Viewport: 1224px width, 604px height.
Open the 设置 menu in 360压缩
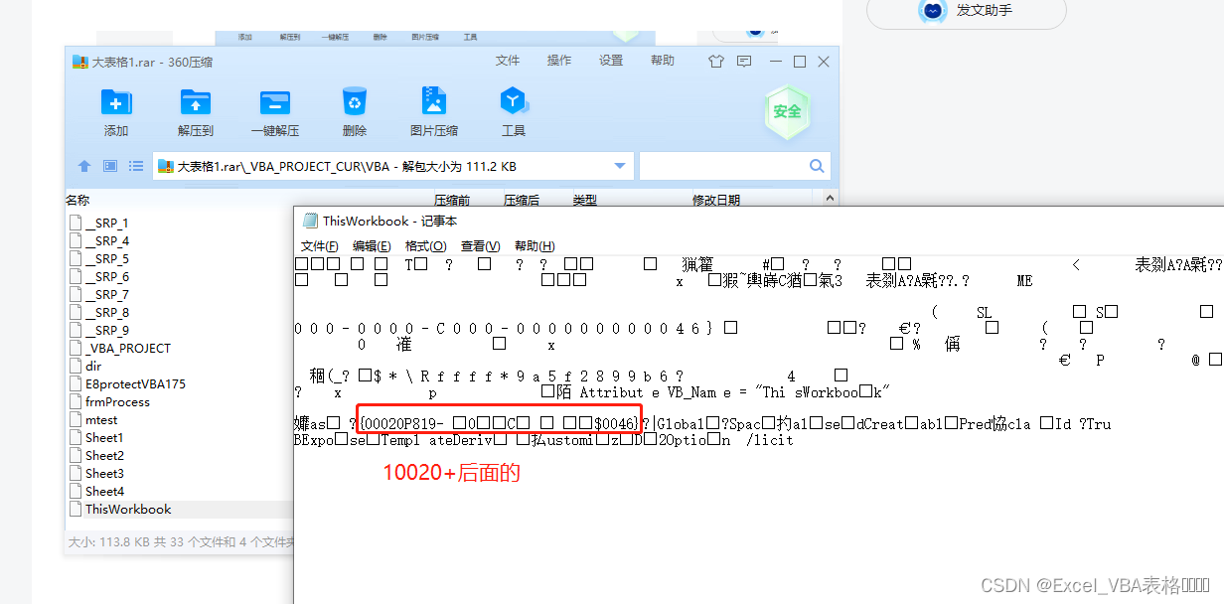611,61
